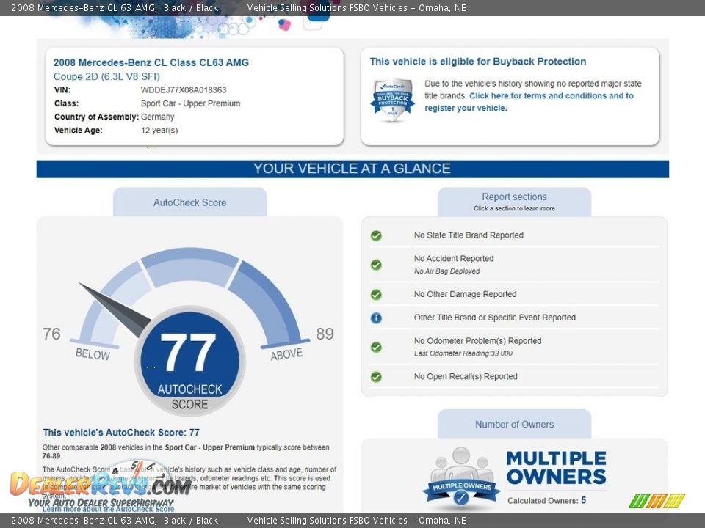Click the gauge lower value 76
The height and width of the screenshot is (528, 705).
(51, 334)
